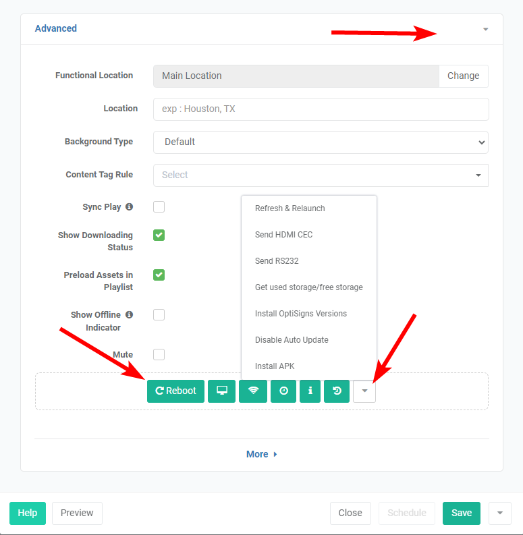523x535 pixels.
Task: Enable the Sync Play checkbox
Action: [159, 206]
